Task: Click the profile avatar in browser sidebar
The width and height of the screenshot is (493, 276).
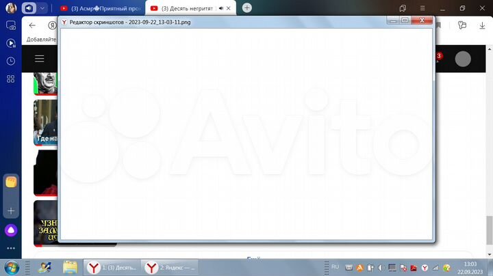Action: point(11,8)
